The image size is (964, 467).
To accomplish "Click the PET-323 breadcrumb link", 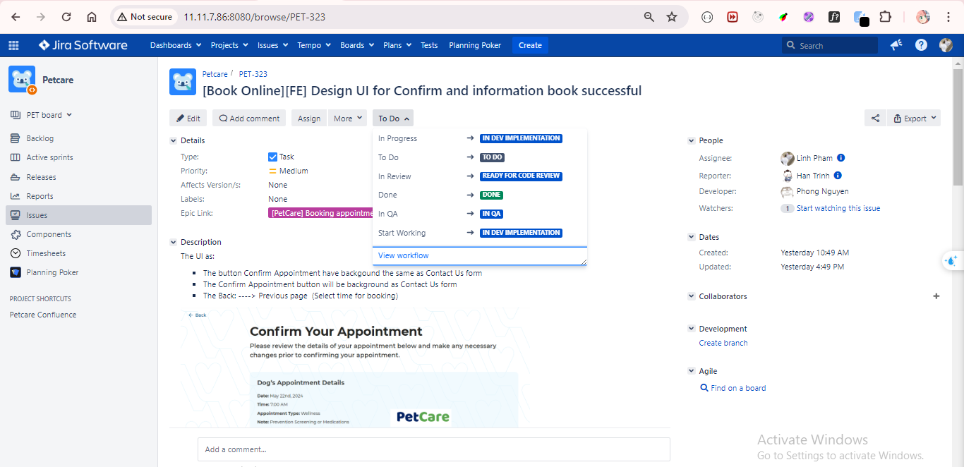I will (253, 74).
